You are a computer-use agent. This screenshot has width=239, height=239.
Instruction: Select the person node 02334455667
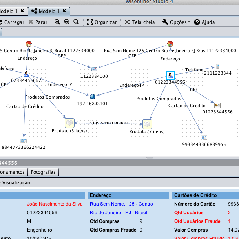click(x=26, y=74)
